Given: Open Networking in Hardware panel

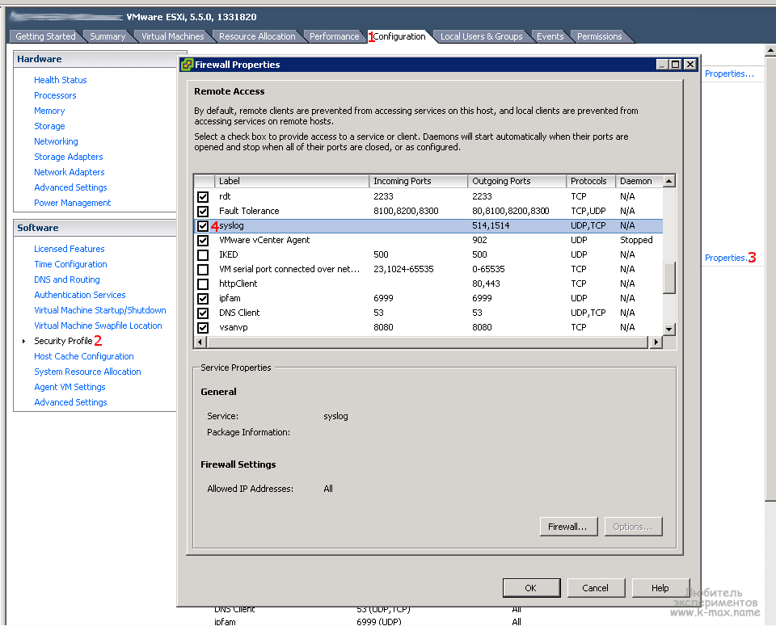Looking at the screenshot, I should tap(56, 141).
